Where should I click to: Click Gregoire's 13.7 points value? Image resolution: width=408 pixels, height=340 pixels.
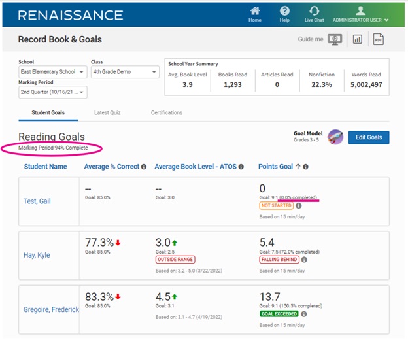270,297
